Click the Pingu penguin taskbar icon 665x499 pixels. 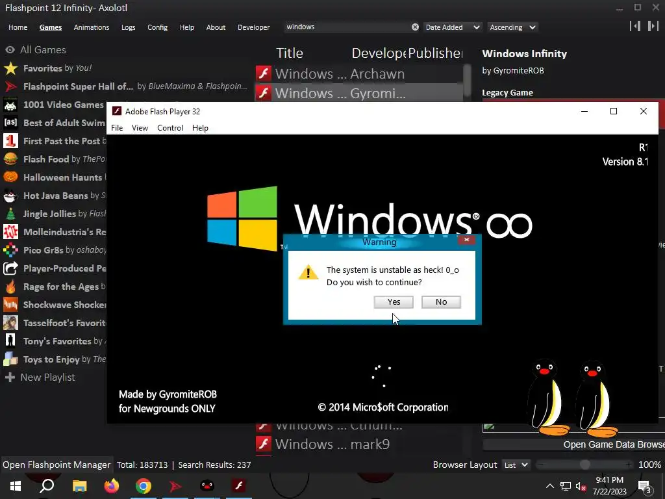pyautogui.click(x=207, y=486)
